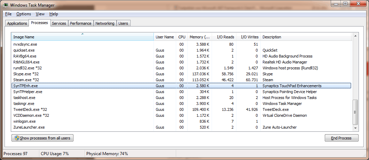Select the winlogon.exe process
The width and height of the screenshot is (369, 160).
181,121
